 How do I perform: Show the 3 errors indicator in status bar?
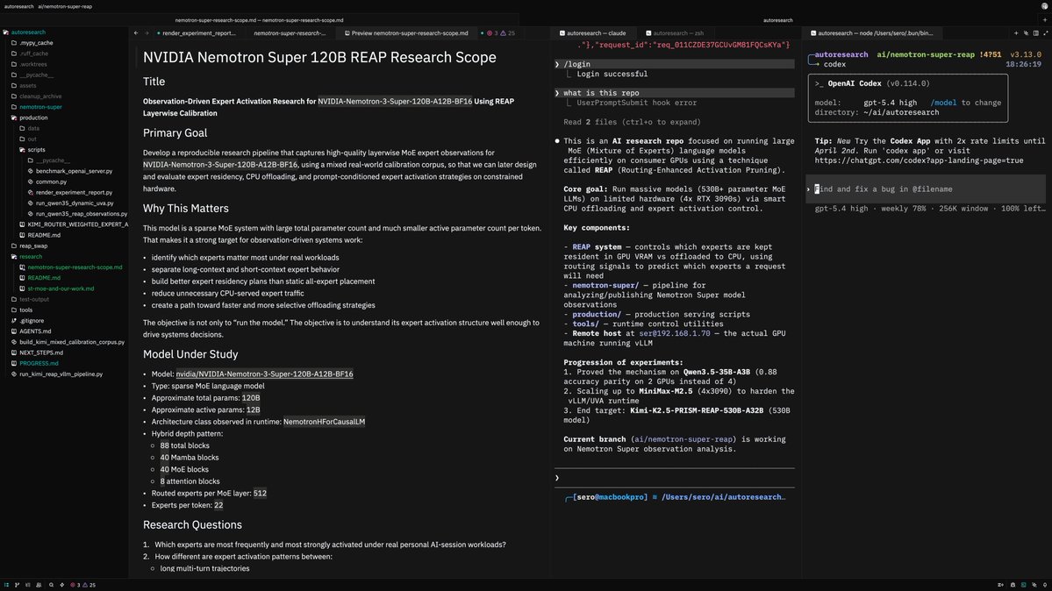(x=75, y=585)
